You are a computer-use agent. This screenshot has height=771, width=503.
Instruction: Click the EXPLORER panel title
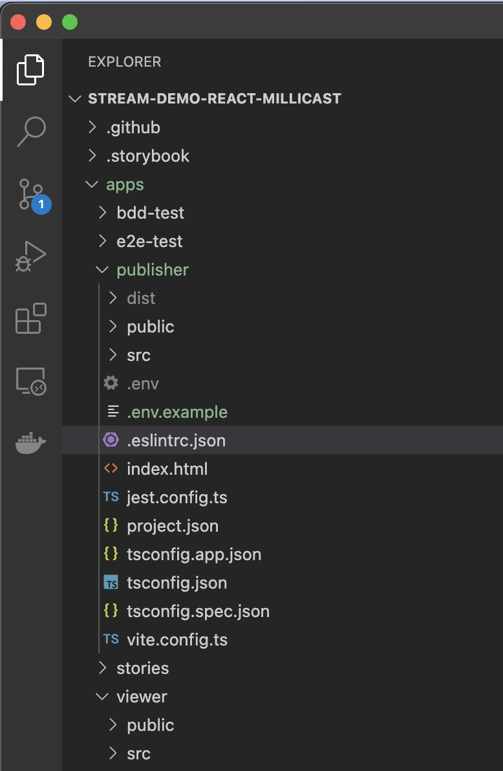[124, 61]
